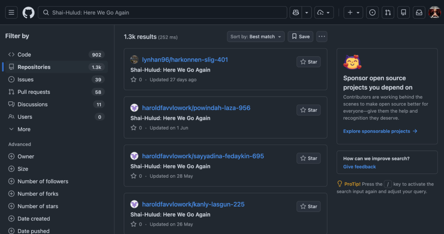Open the cloud agents dropdown in header

(x=324, y=13)
